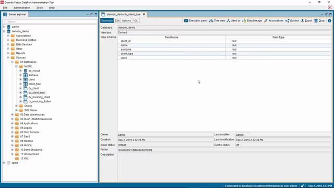334x188 pixels.
Task: Click the Folder path field
Action: click(x=224, y=150)
